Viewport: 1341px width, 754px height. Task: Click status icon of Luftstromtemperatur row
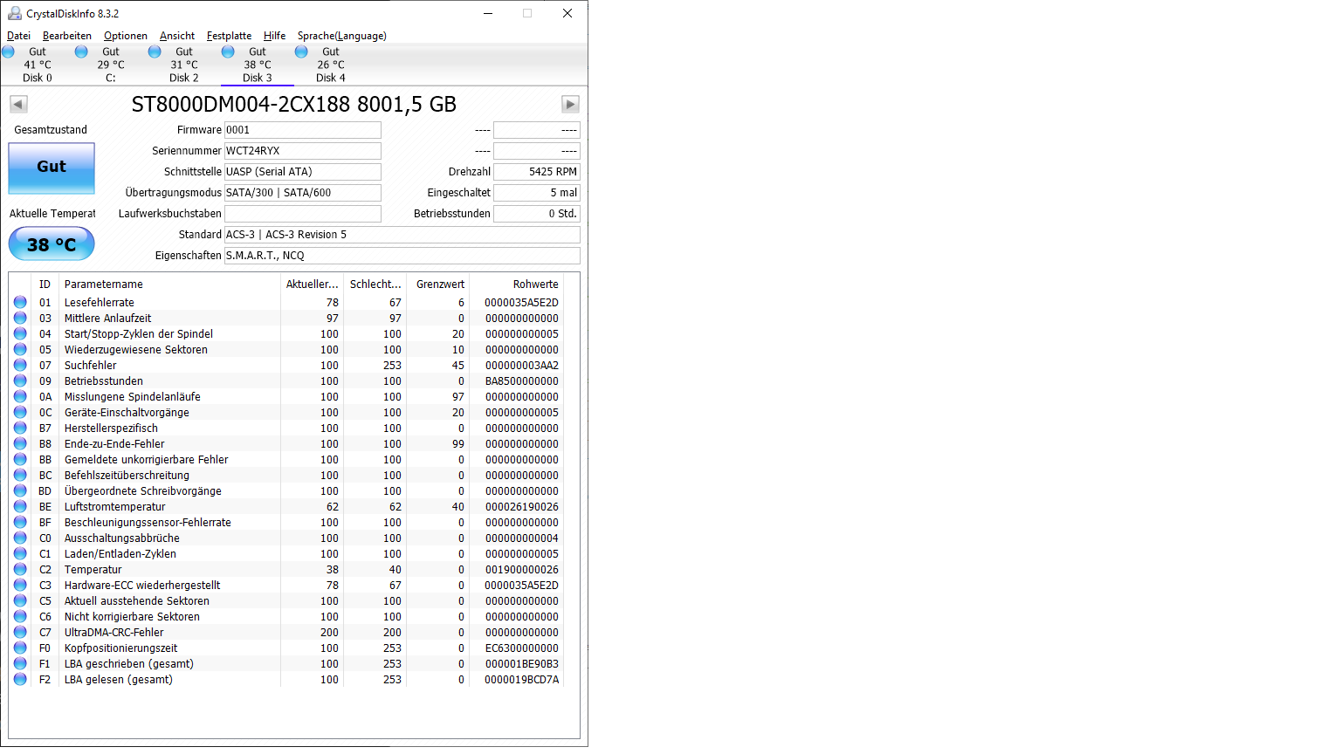point(20,506)
